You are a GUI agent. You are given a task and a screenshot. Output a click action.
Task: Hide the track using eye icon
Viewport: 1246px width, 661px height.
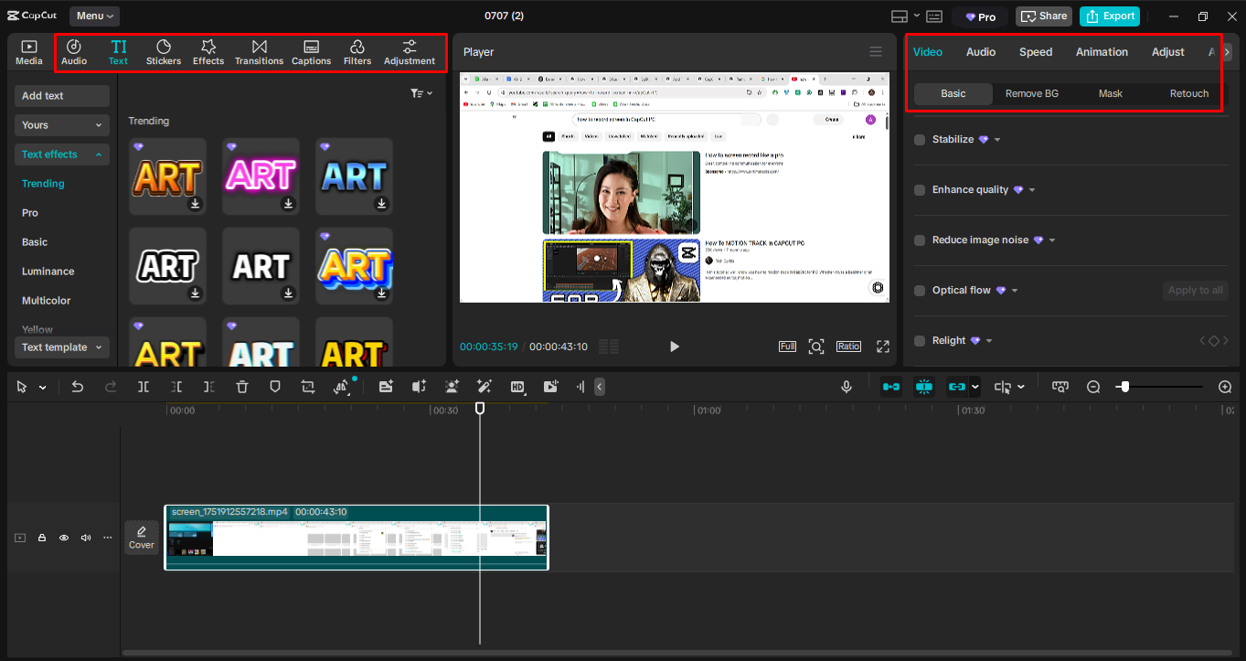pyautogui.click(x=64, y=538)
